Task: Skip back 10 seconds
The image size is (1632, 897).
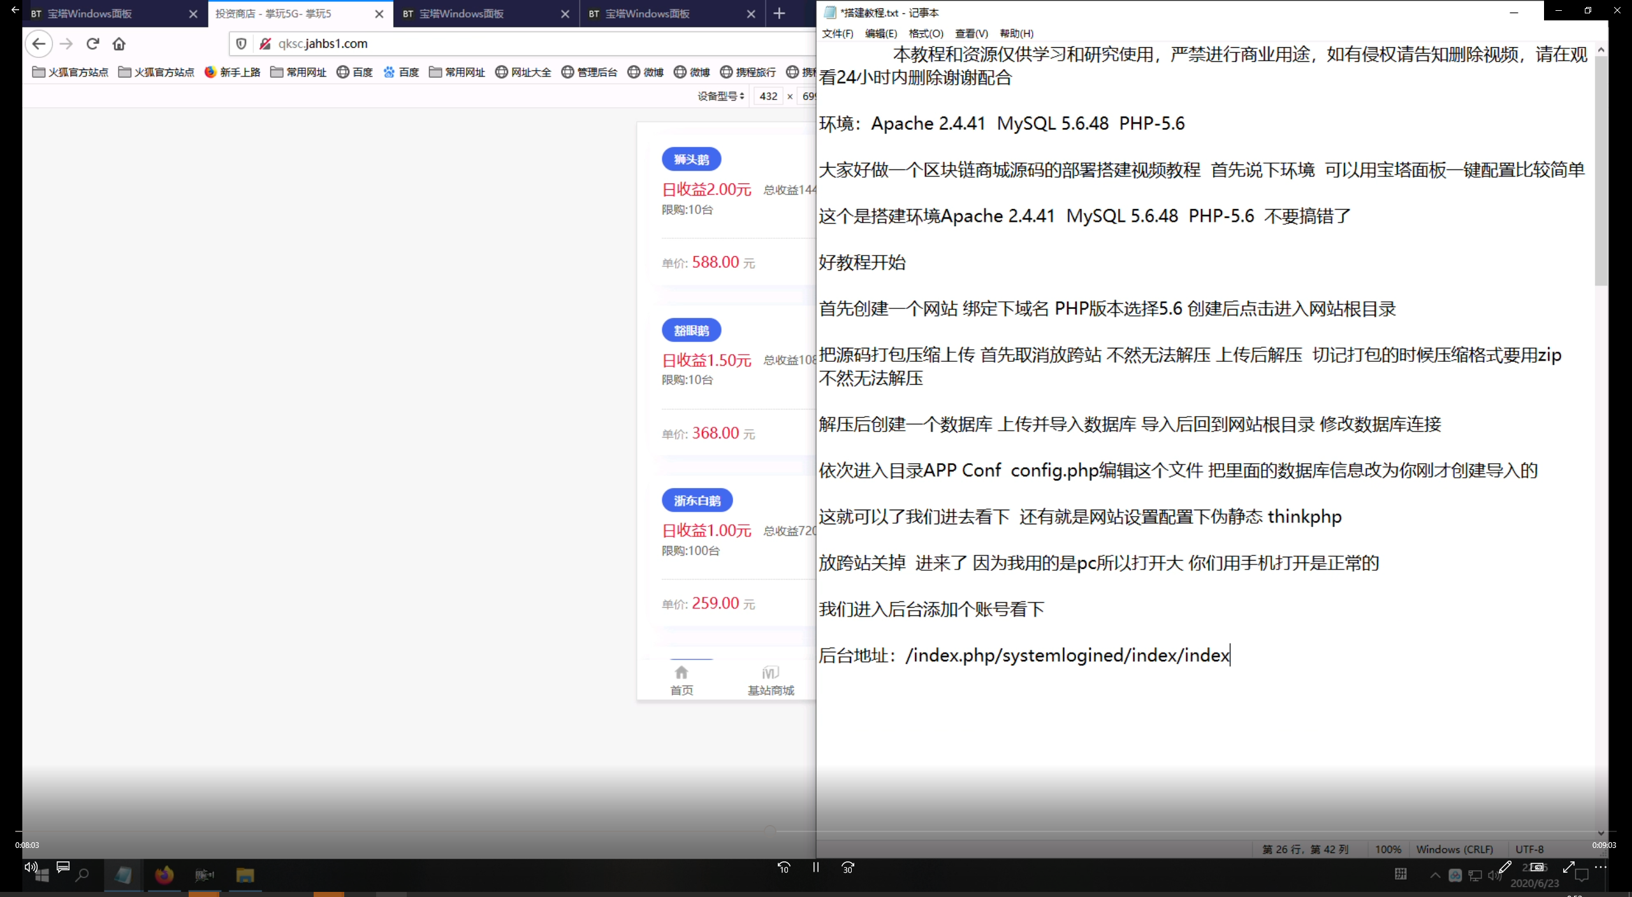Action: click(783, 867)
